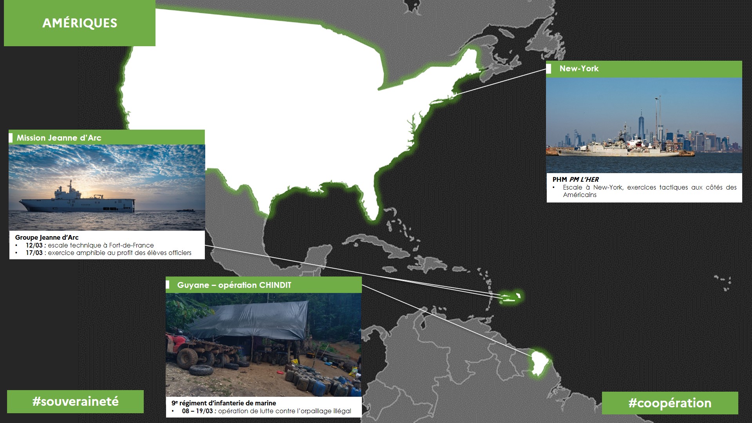
Task: Open the New York skyline ship photo
Action: pos(644,125)
